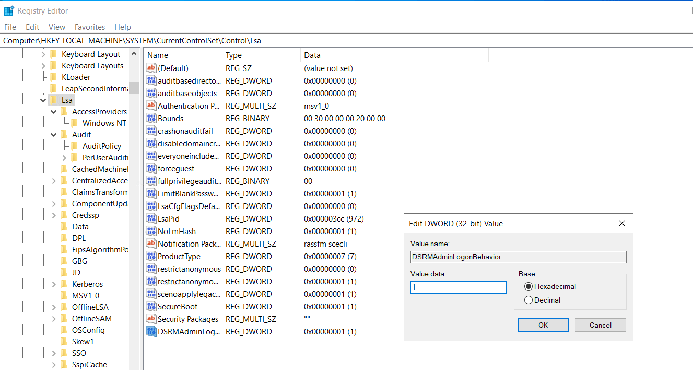The height and width of the screenshot is (370, 693).
Task: Click the NoLmHash DWORD icon
Action: [x=151, y=231]
